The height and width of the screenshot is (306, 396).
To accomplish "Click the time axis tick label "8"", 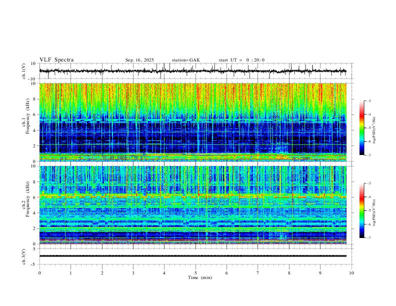I will pos(289,273).
